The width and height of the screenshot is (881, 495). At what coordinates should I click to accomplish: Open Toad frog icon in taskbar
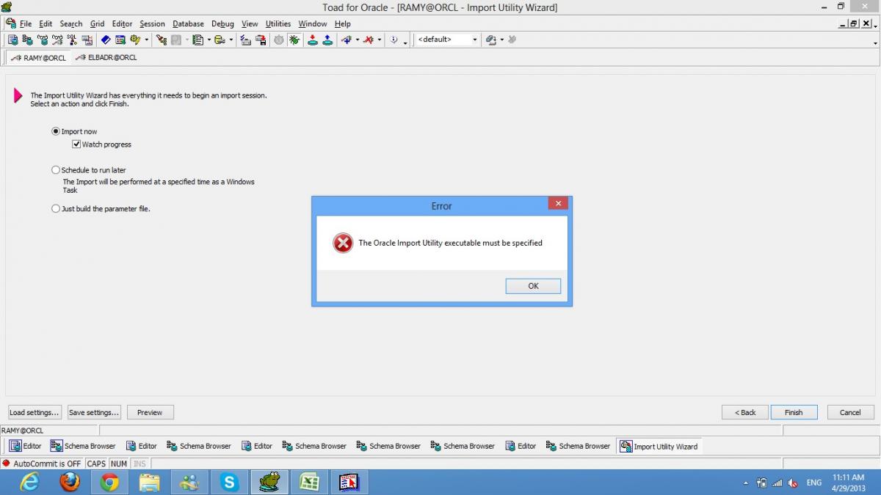pyautogui.click(x=269, y=482)
